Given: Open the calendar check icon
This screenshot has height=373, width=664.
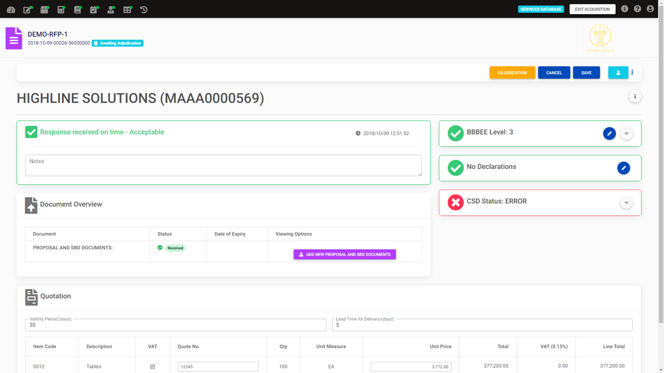Looking at the screenshot, I should [94, 9].
